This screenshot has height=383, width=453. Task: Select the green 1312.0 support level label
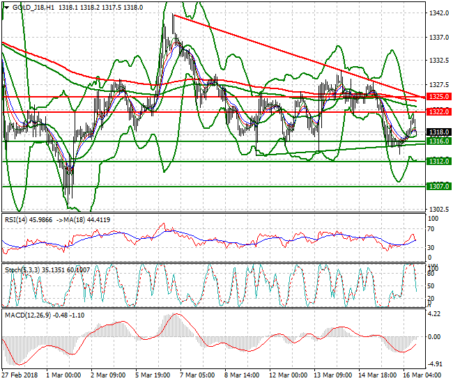tap(438, 161)
